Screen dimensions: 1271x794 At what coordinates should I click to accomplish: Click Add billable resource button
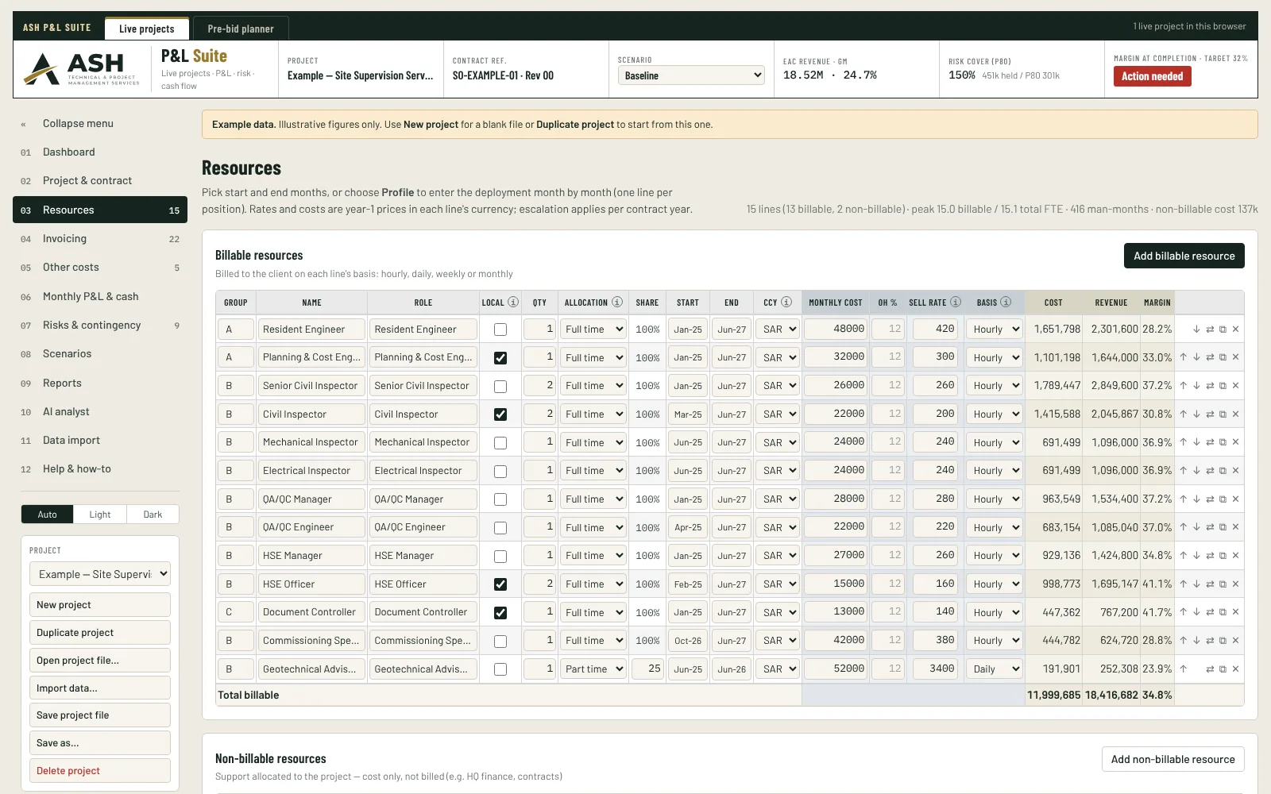[x=1184, y=256]
